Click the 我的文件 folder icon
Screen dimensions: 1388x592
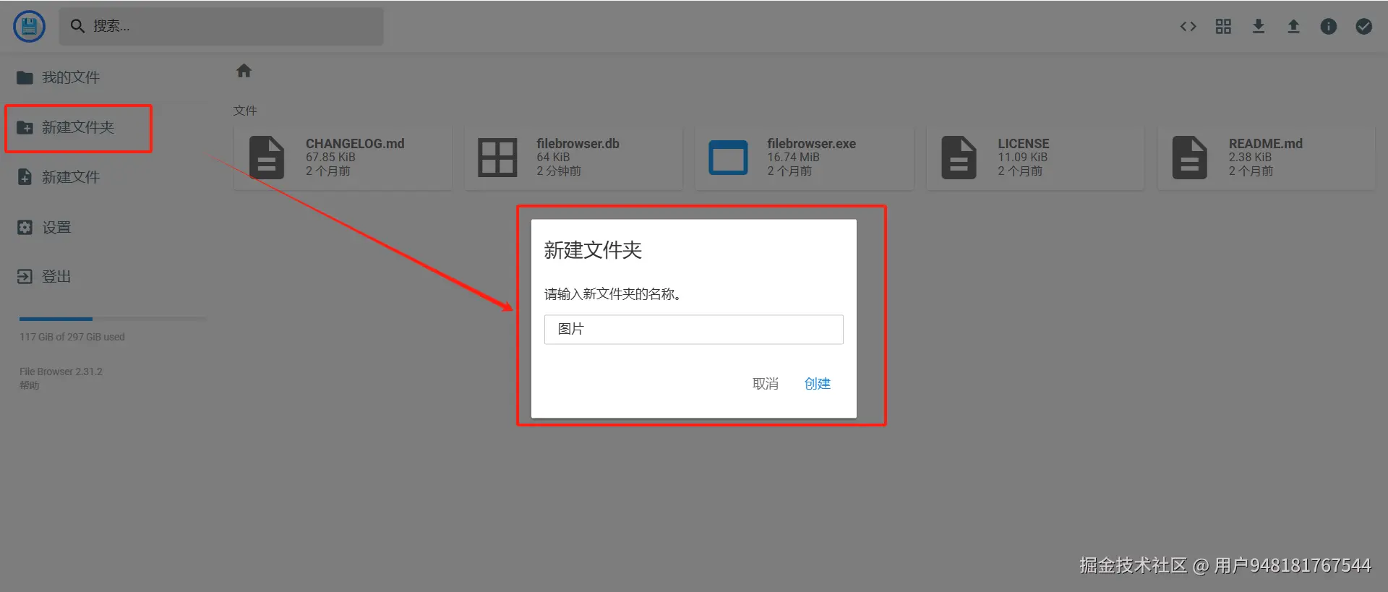click(x=25, y=77)
